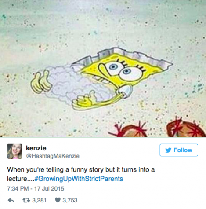Screen dimensions: 206x209
Task: Open the @HashtagMaKenzie handle
Action: 53,156
